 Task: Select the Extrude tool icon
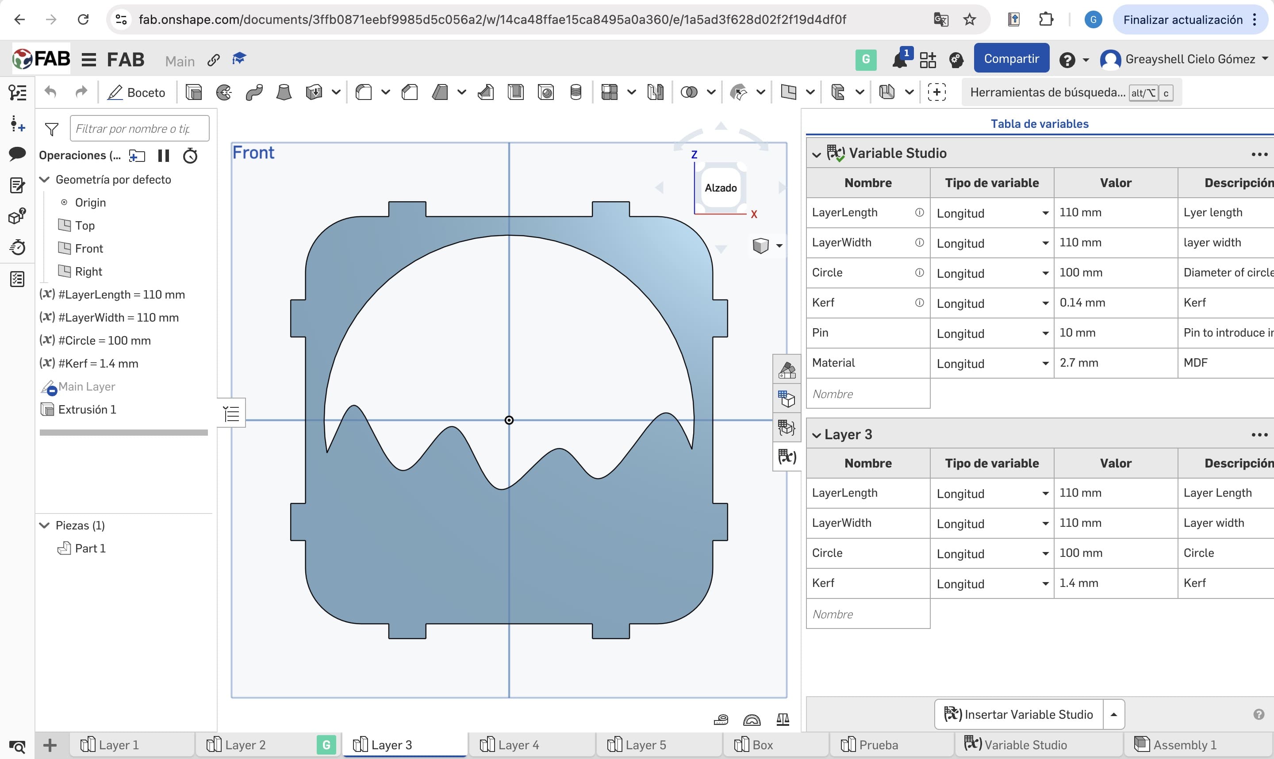coord(194,92)
